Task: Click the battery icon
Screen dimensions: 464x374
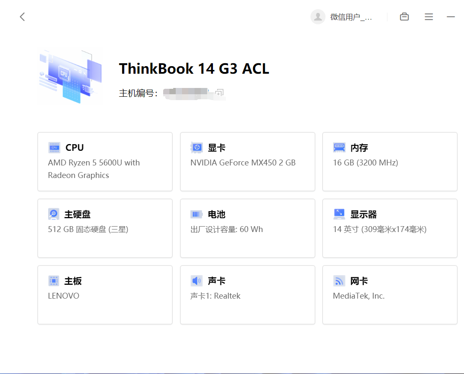Action: [197, 214]
